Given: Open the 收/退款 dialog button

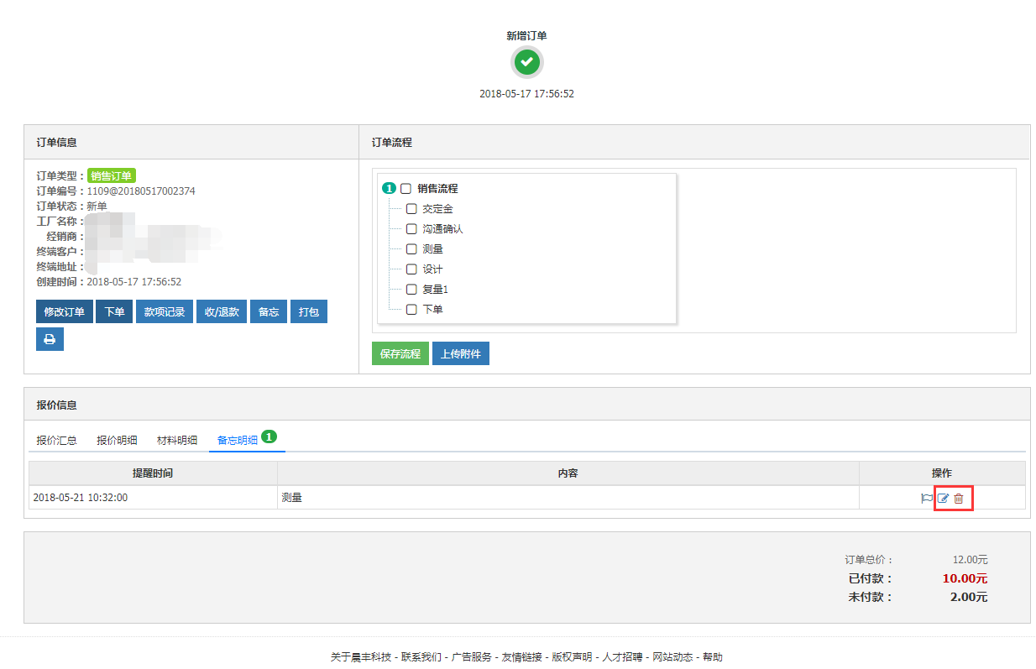Looking at the screenshot, I should [222, 312].
